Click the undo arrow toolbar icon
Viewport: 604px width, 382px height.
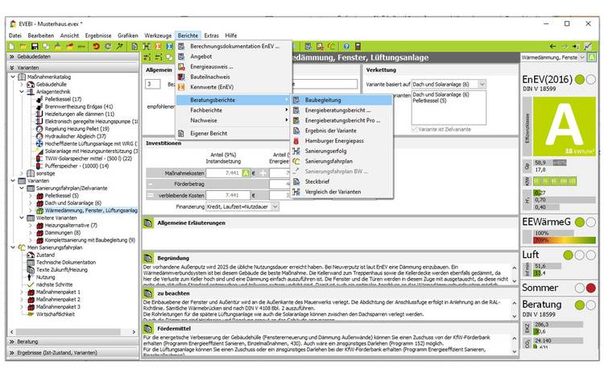pos(97,47)
